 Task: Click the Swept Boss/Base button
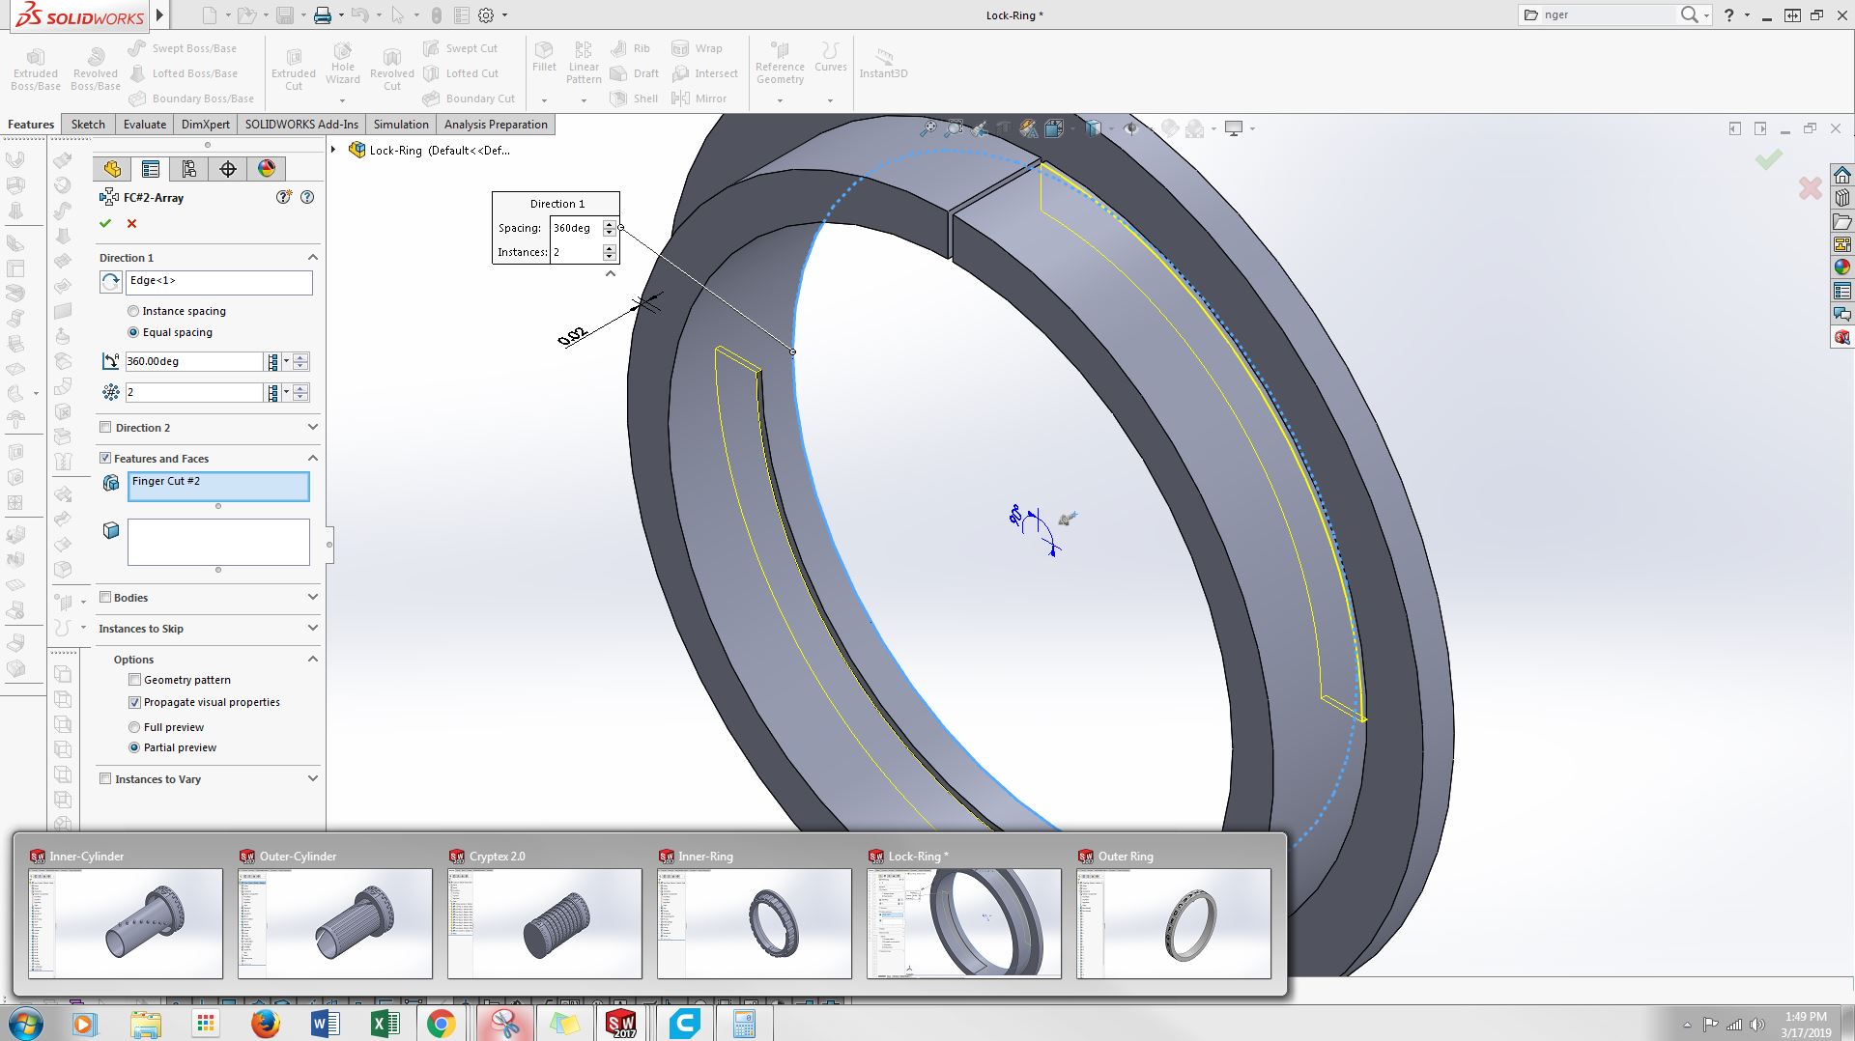[x=183, y=48]
